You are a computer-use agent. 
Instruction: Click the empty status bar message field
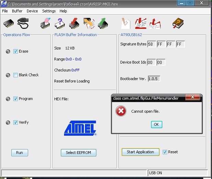[x=74, y=173]
